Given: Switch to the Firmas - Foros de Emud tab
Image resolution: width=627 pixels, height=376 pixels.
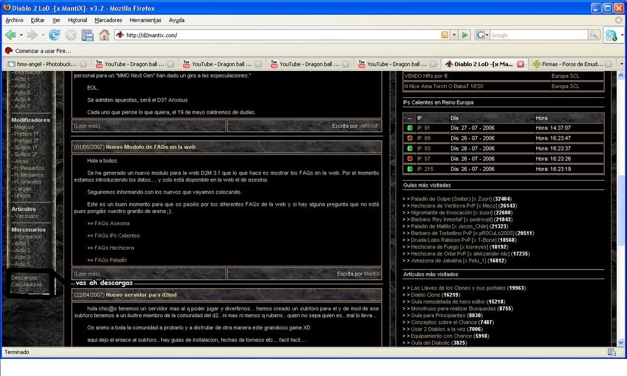Looking at the screenshot, I should coord(572,64).
